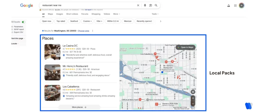Click the Navy Yard-Ballpark metro marker
Viewport: 256px width, 112px height.
point(147,100)
